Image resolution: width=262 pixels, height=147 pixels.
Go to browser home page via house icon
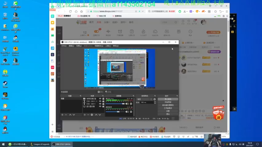(76, 11)
